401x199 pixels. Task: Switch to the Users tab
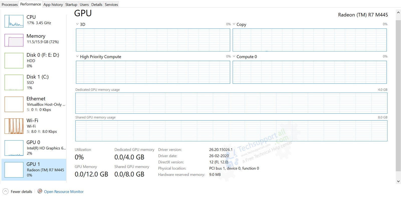(x=84, y=4)
